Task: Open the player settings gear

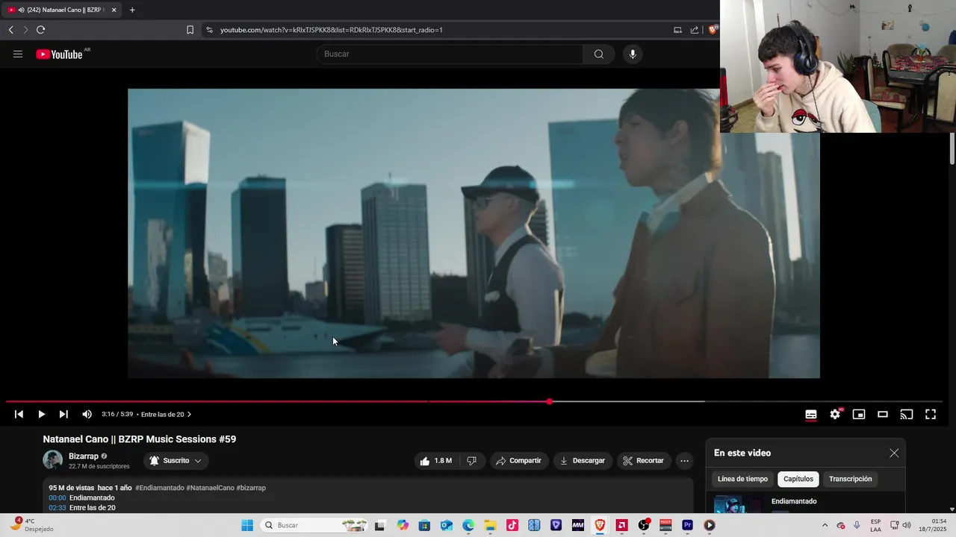Action: click(x=835, y=414)
